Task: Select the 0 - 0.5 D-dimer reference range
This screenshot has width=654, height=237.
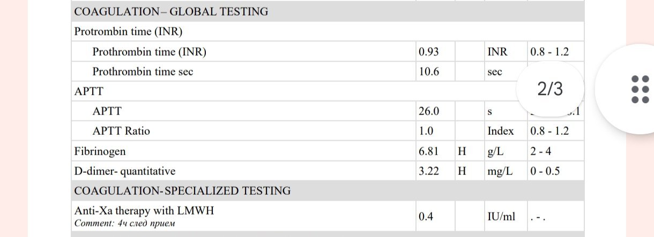Action: click(546, 171)
